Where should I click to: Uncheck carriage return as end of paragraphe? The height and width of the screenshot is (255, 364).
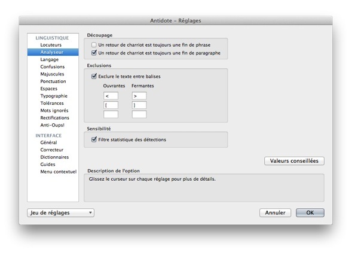point(94,53)
